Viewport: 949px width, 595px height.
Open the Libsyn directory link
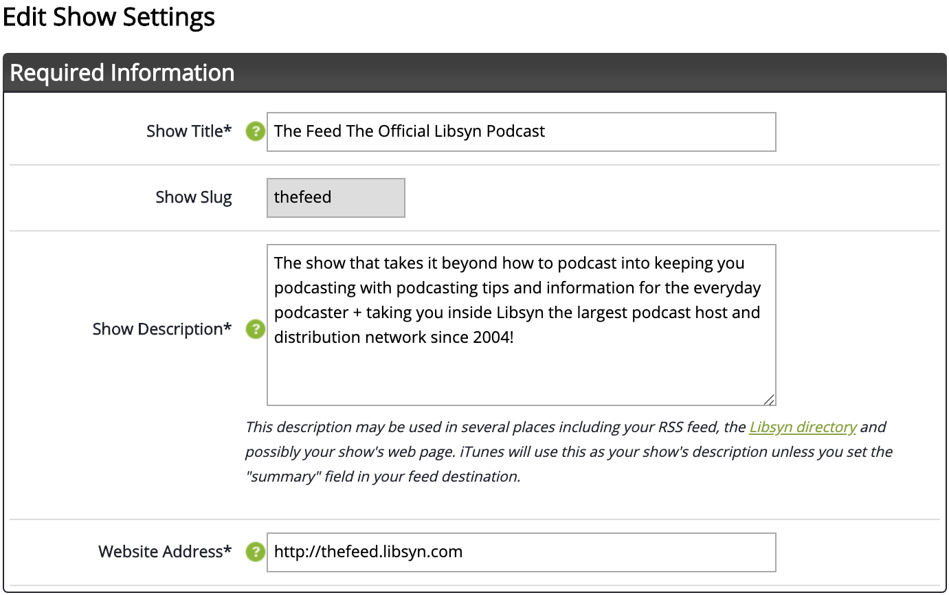point(803,427)
